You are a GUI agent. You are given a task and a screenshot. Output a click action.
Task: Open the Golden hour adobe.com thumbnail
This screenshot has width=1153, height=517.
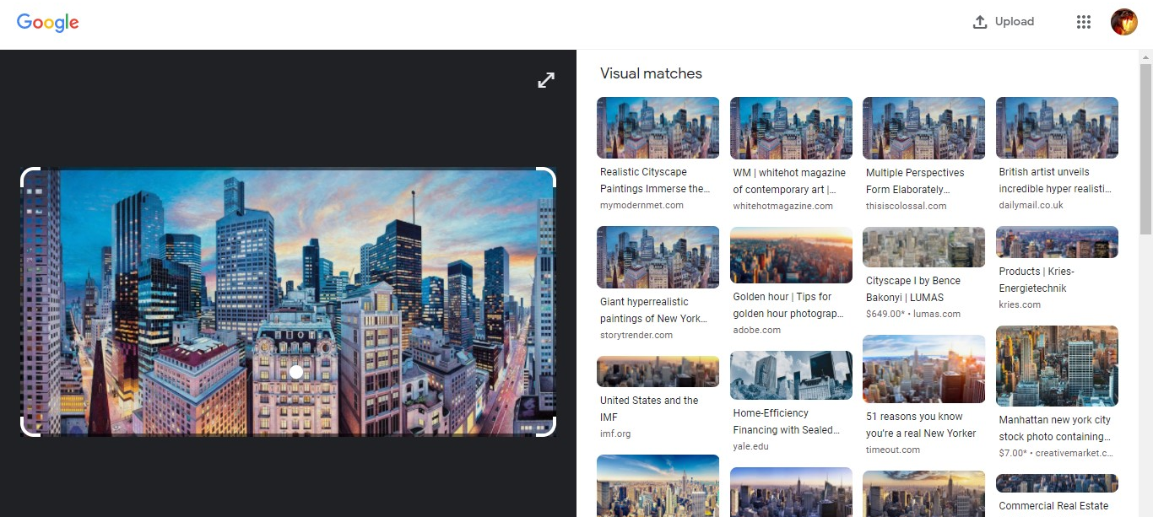coord(791,255)
